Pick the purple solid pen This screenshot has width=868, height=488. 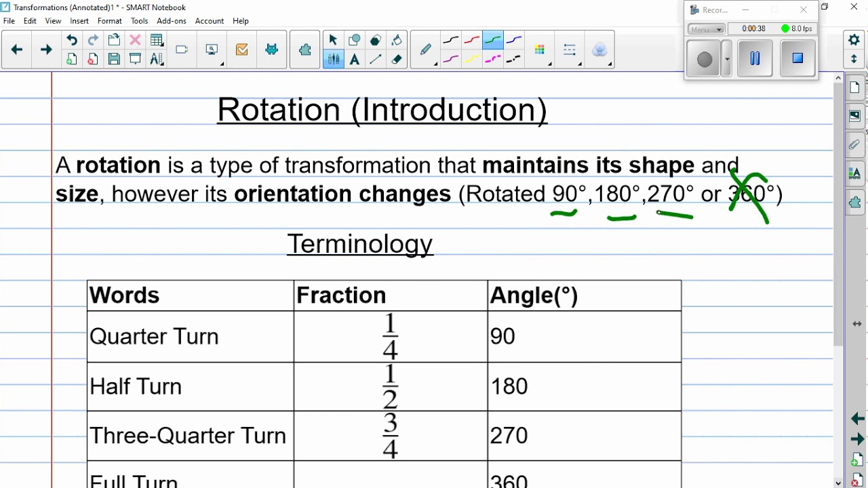pyautogui.click(x=451, y=60)
